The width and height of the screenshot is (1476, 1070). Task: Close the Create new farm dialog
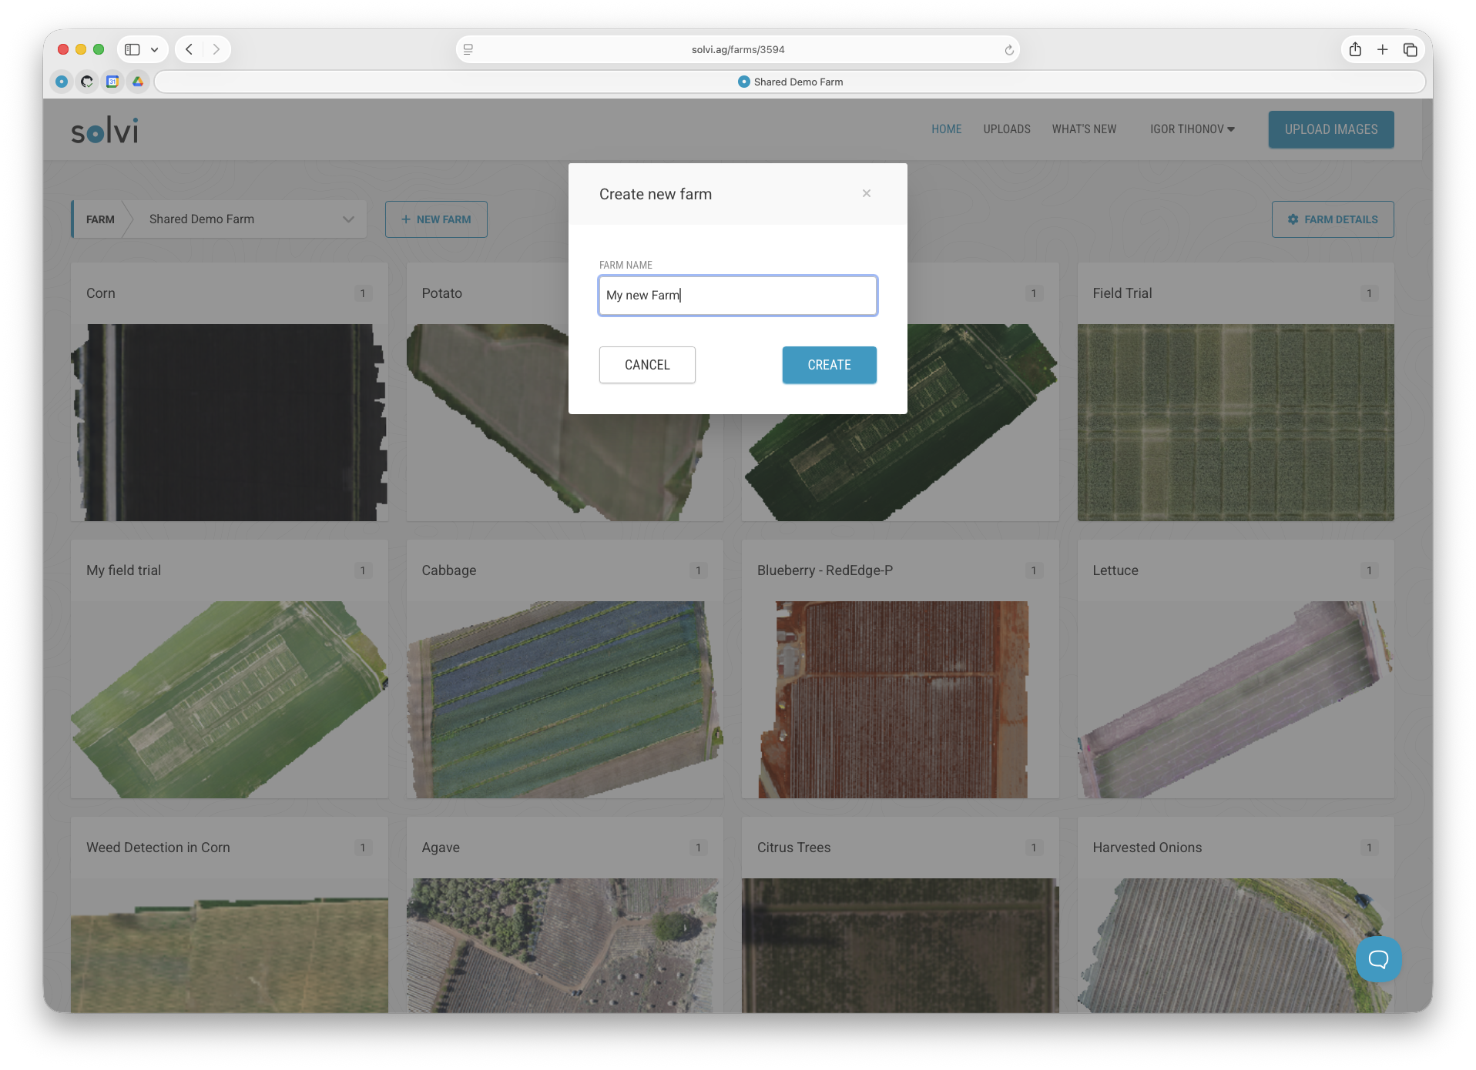tap(867, 193)
